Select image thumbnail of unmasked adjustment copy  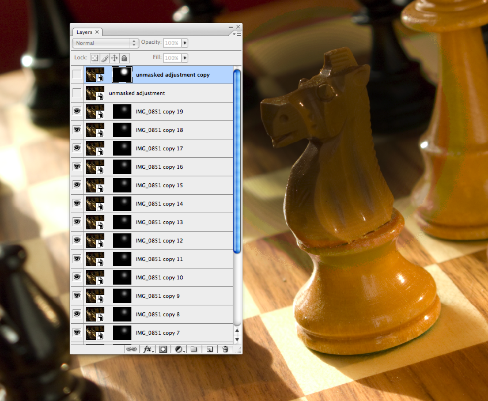(x=95, y=74)
